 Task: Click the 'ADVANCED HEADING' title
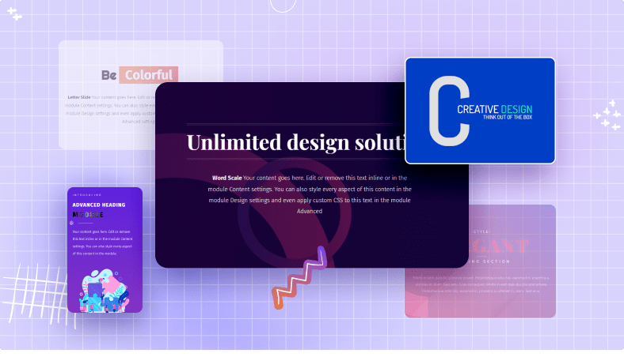click(99, 205)
